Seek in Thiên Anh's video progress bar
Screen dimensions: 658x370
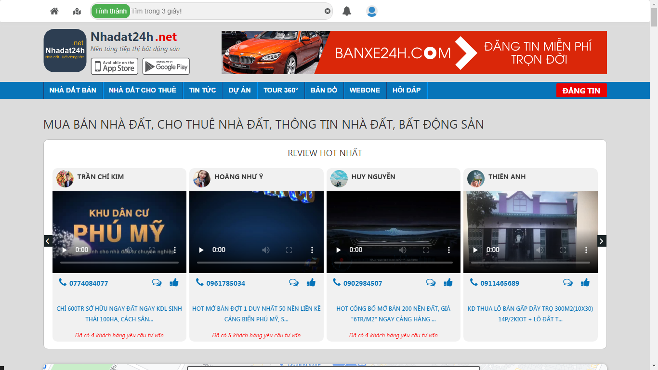[530, 263]
